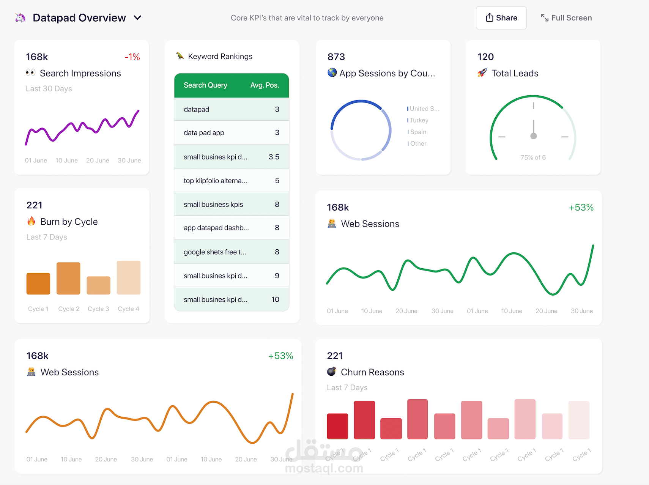Click the Churn Reasons title

coord(373,372)
